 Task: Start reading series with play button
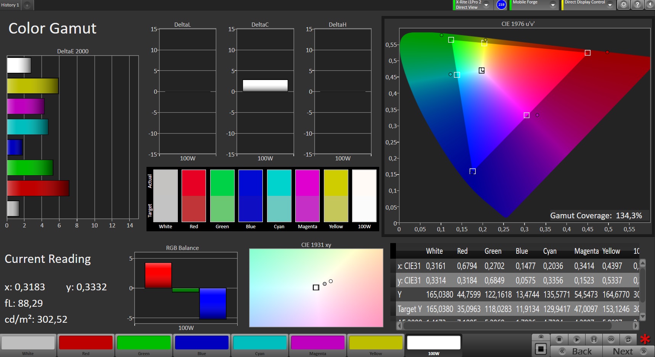pyautogui.click(x=576, y=339)
